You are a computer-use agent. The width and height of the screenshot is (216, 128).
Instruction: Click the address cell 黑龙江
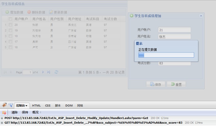[x=72, y=25]
